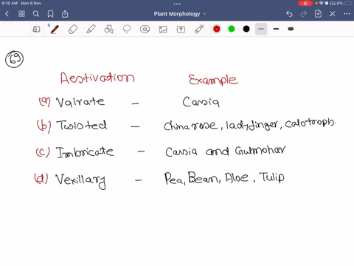Tap Cassia in the Valvate row
The image size is (354, 266).
(x=201, y=101)
